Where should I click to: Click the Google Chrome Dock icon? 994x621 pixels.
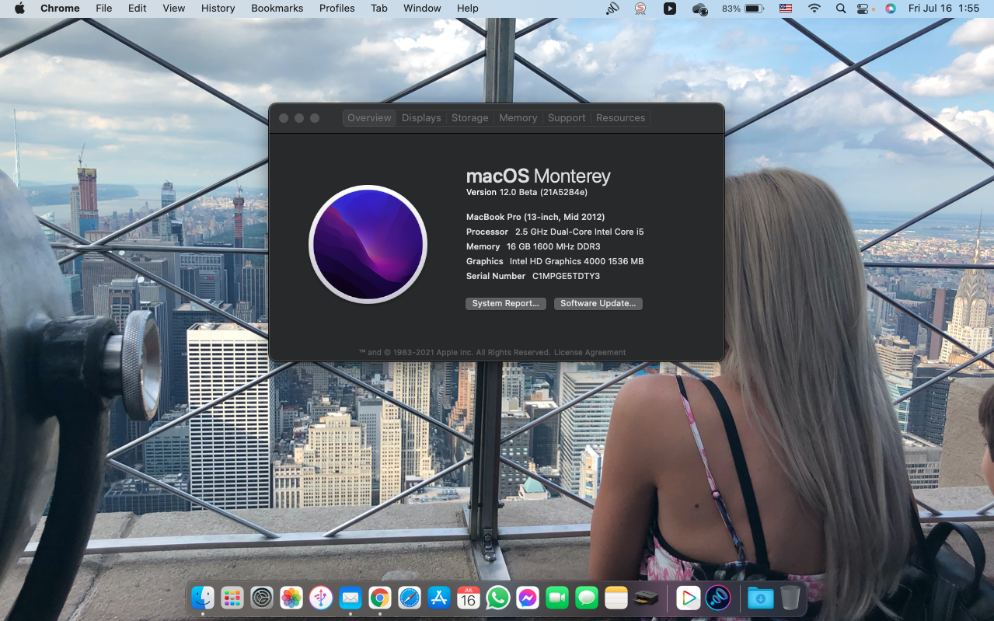[x=380, y=598]
